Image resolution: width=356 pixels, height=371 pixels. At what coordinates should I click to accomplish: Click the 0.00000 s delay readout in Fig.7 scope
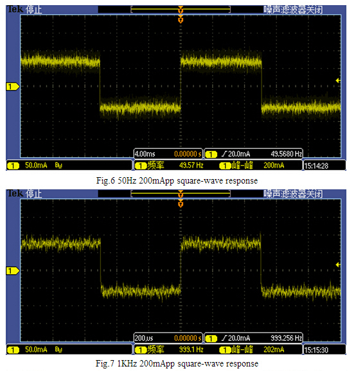188,338
